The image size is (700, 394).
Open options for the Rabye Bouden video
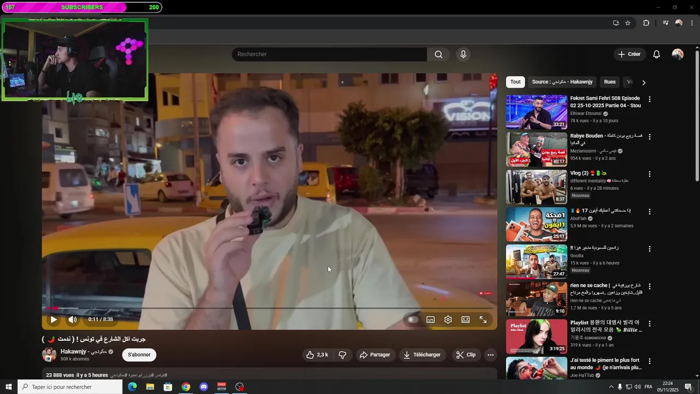pos(650,137)
